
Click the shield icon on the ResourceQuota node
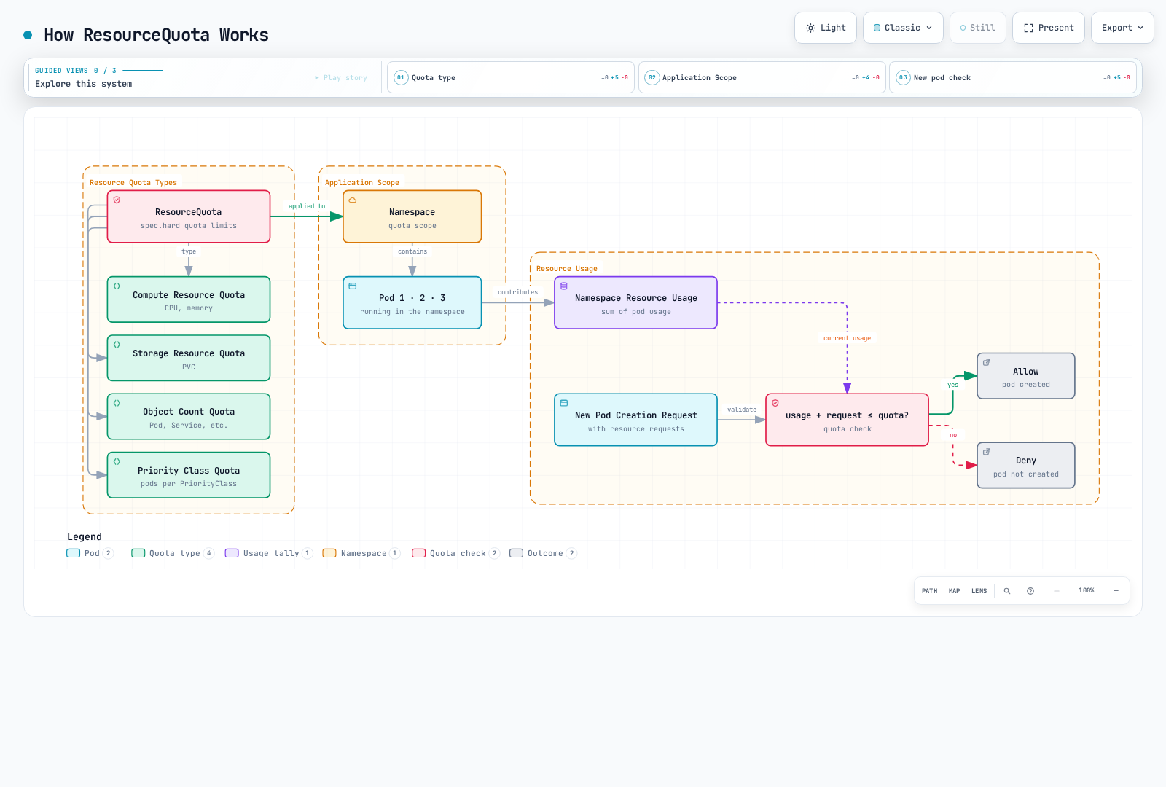pyautogui.click(x=117, y=200)
